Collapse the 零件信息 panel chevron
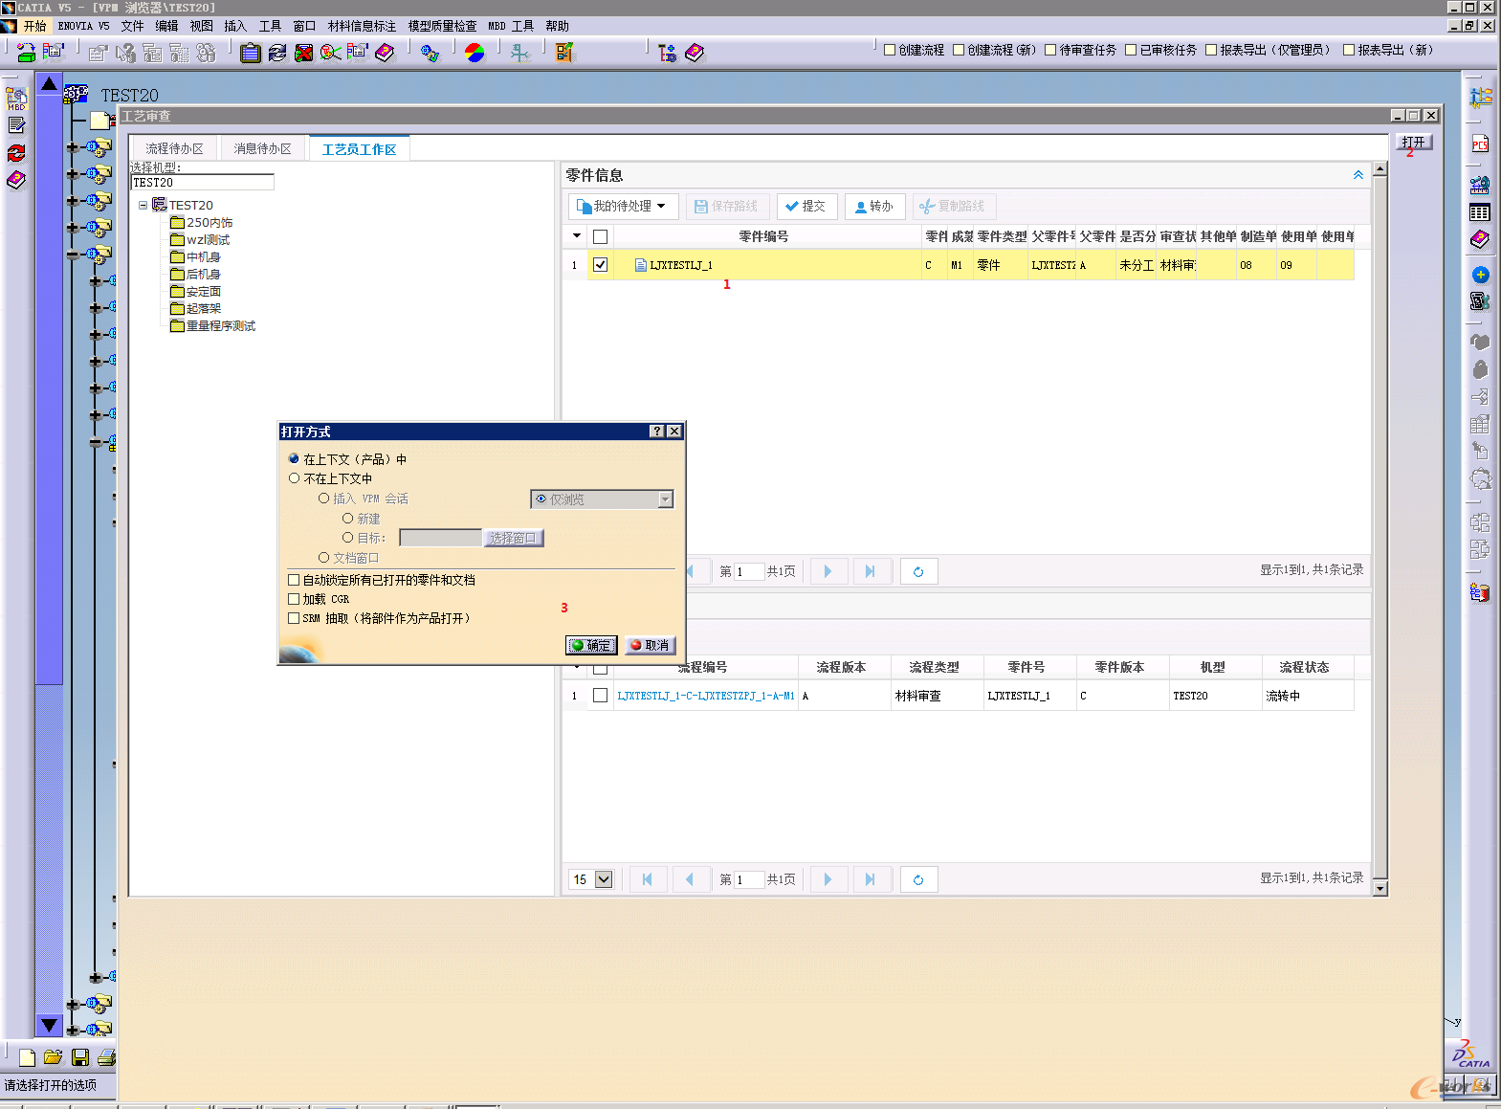The image size is (1501, 1109). [1358, 175]
